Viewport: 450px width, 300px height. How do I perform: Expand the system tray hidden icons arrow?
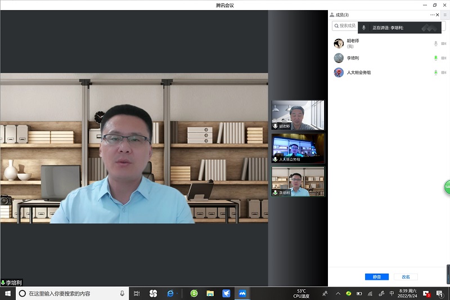point(337,293)
